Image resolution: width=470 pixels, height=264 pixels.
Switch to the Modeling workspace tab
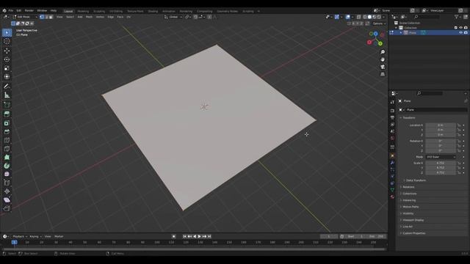click(83, 11)
